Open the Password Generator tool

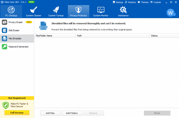(x=17, y=47)
